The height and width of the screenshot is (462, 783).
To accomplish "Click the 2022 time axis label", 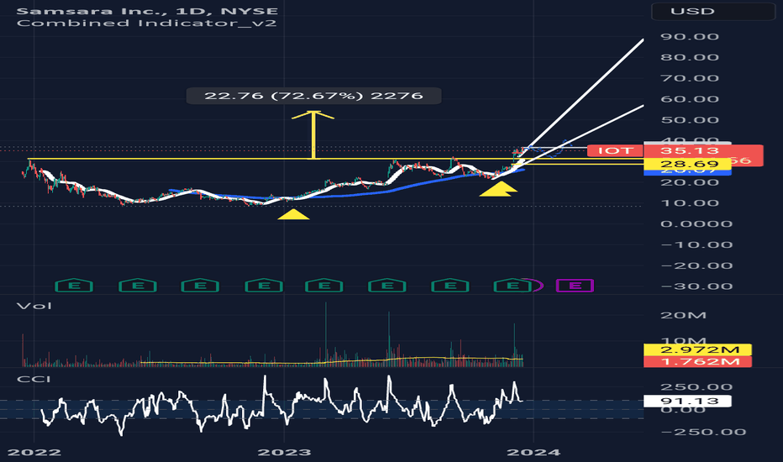I will pyautogui.click(x=34, y=453).
